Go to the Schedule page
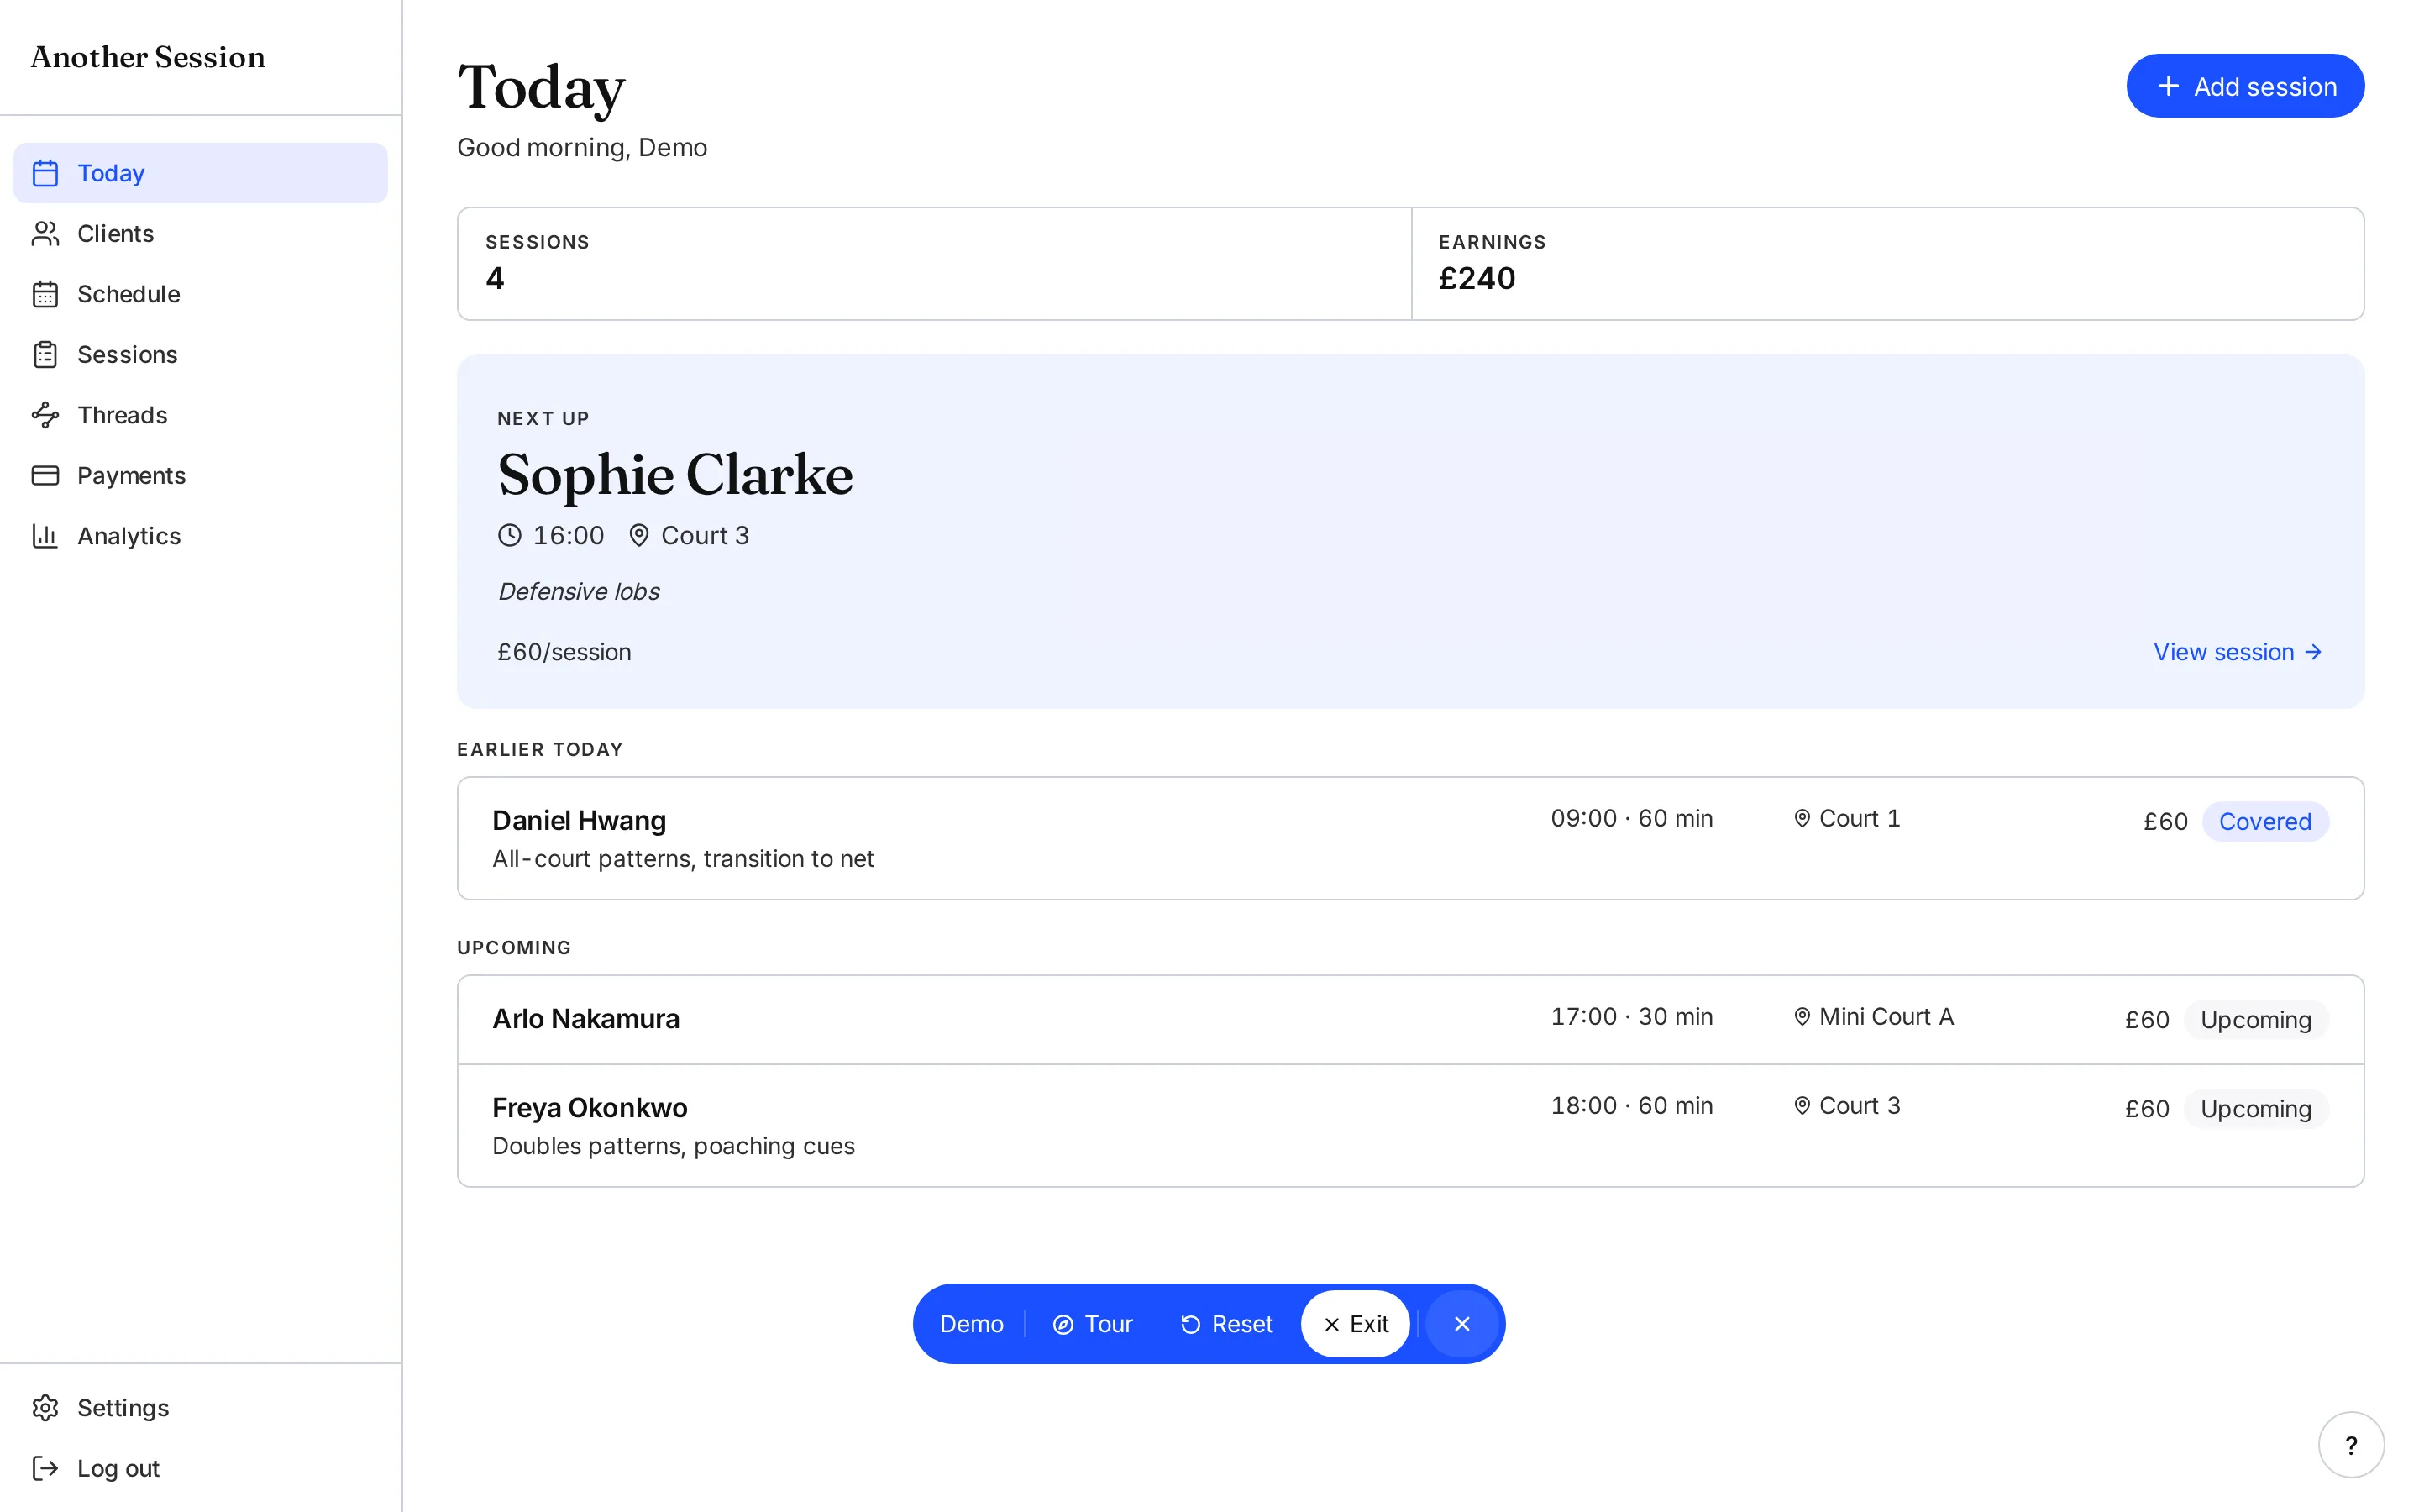This screenshot has height=1512, width=2419. click(x=200, y=294)
